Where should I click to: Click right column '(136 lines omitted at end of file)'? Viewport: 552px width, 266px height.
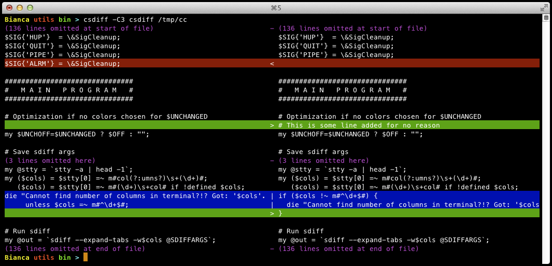point(348,249)
